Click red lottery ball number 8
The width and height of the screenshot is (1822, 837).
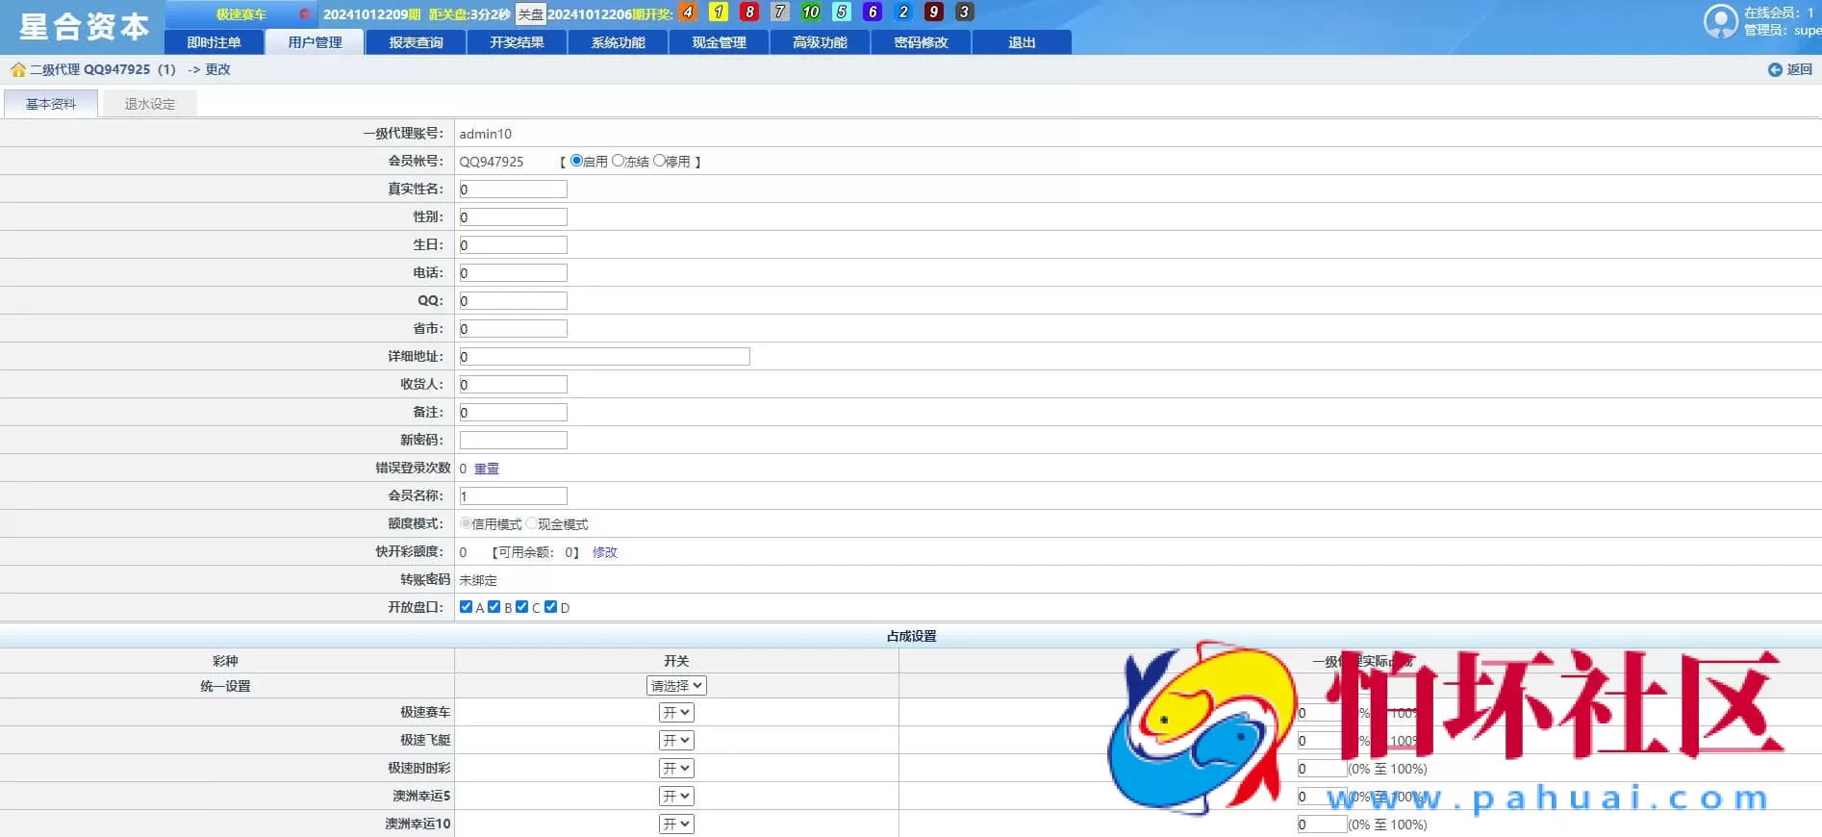pyautogui.click(x=749, y=12)
